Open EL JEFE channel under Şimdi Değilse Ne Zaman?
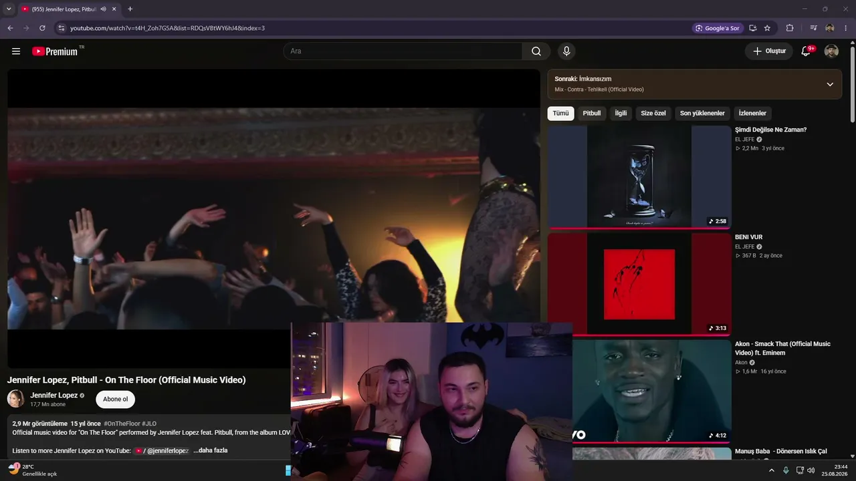The height and width of the screenshot is (481, 856). coord(744,140)
